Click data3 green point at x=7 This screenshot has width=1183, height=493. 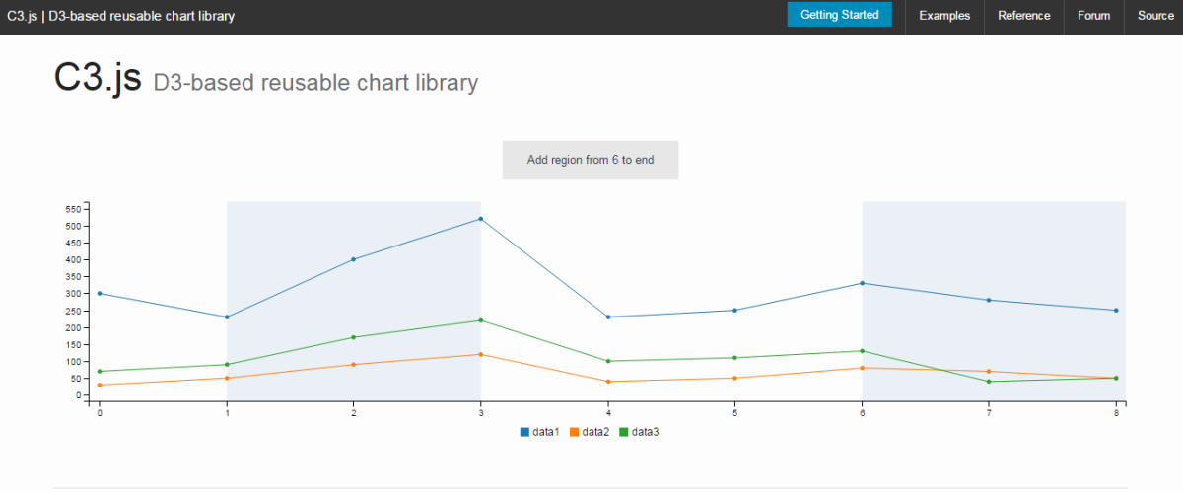(989, 382)
